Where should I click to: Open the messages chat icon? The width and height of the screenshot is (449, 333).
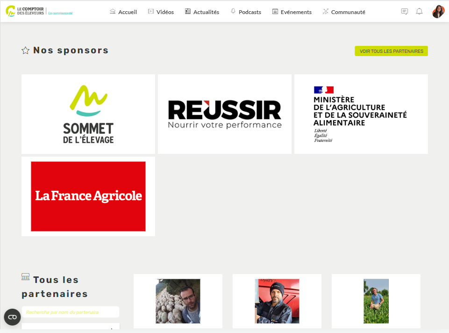point(405,12)
